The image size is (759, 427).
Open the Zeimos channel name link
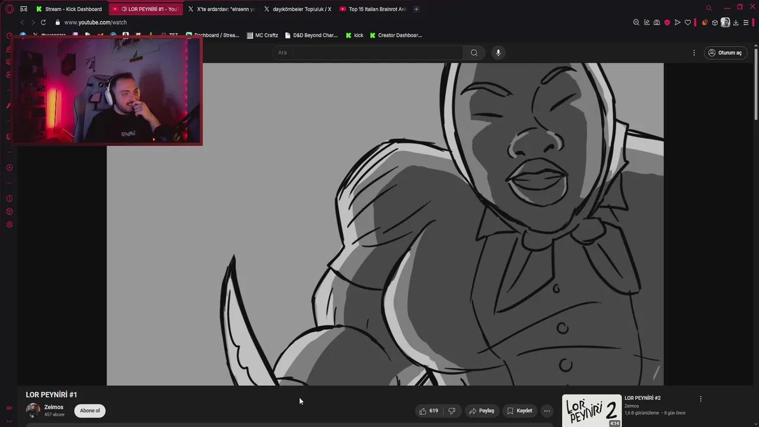click(x=54, y=407)
